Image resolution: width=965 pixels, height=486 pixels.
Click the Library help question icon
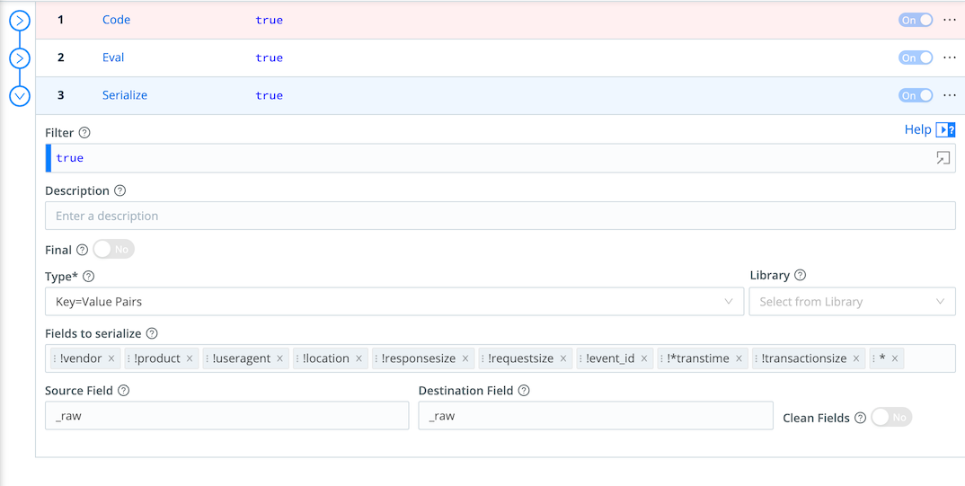(800, 276)
